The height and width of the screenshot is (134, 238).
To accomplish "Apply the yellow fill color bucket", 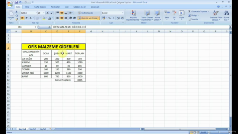I will point(44,18).
